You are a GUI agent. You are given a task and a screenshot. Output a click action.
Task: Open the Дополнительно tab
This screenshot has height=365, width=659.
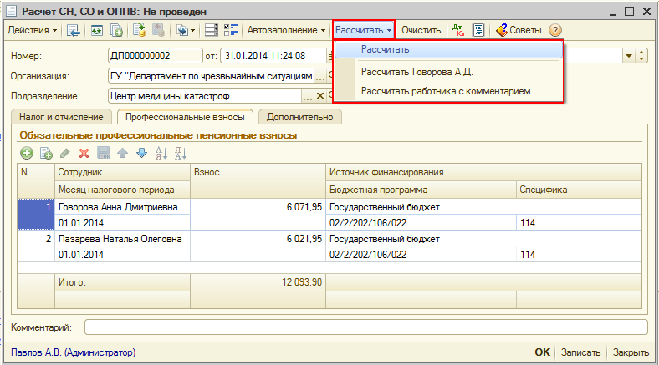click(x=300, y=117)
